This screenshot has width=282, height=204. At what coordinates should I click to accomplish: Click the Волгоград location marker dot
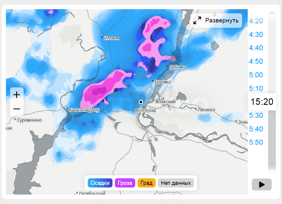coord(141,102)
